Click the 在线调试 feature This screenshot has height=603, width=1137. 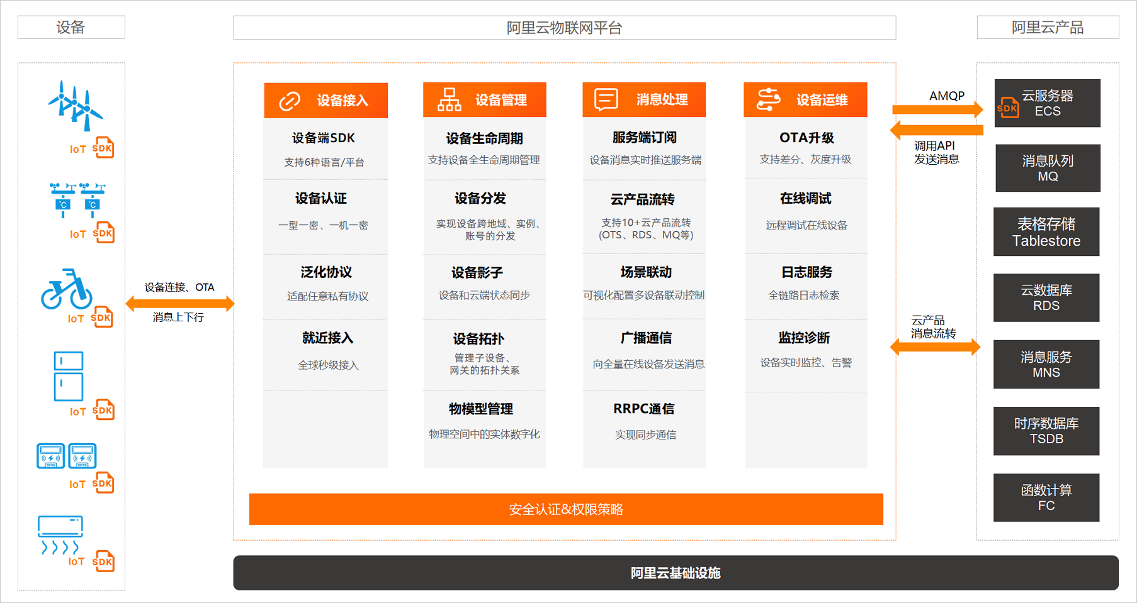[x=806, y=199]
